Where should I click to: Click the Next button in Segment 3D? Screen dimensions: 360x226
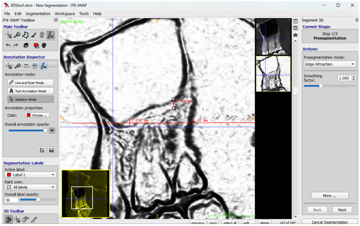coord(342,210)
